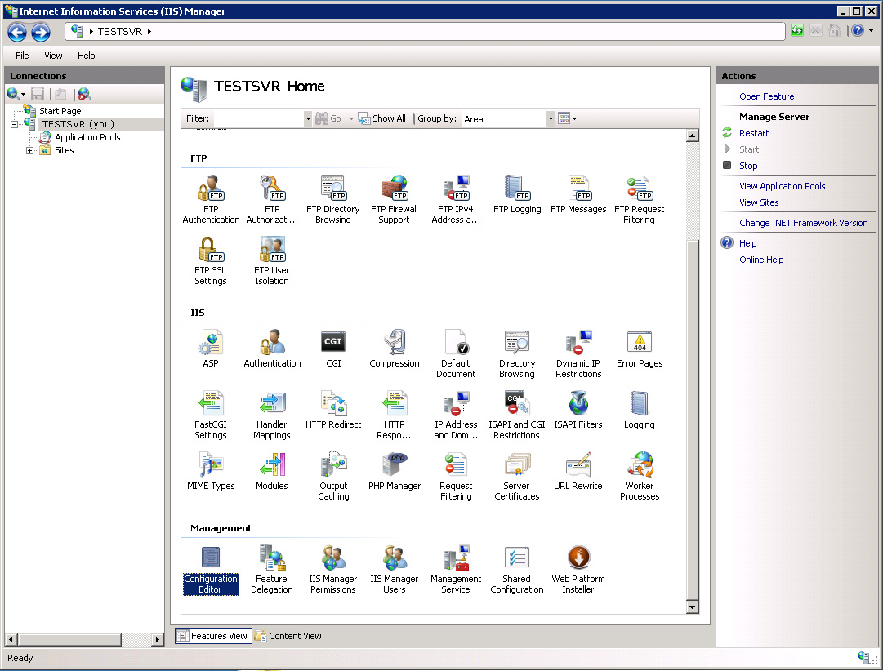Open FTP Firewall Support

point(395,199)
